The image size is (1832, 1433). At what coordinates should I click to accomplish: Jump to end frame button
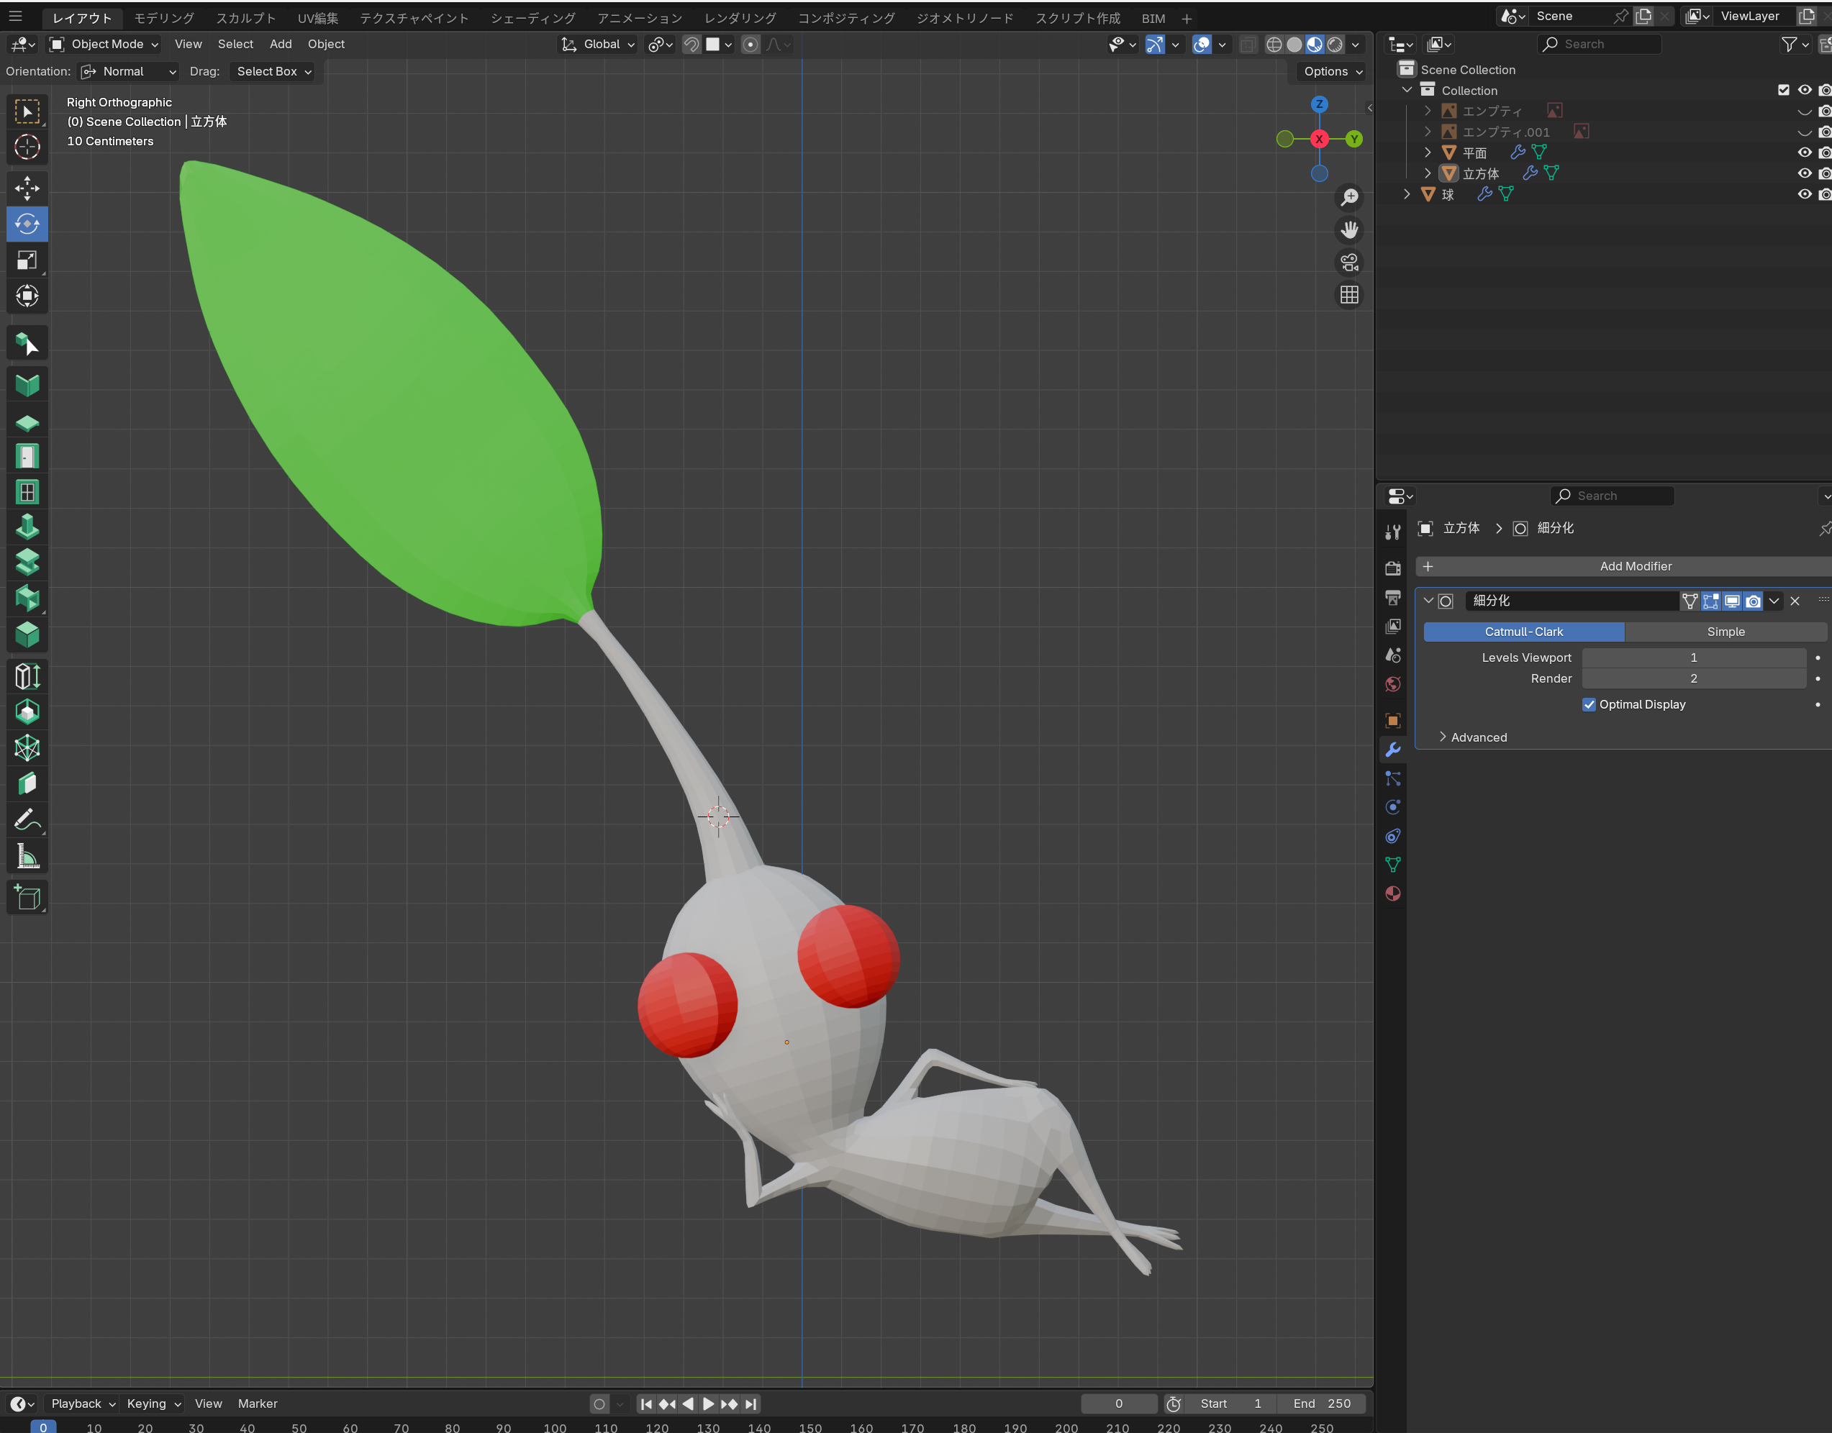(x=751, y=1404)
